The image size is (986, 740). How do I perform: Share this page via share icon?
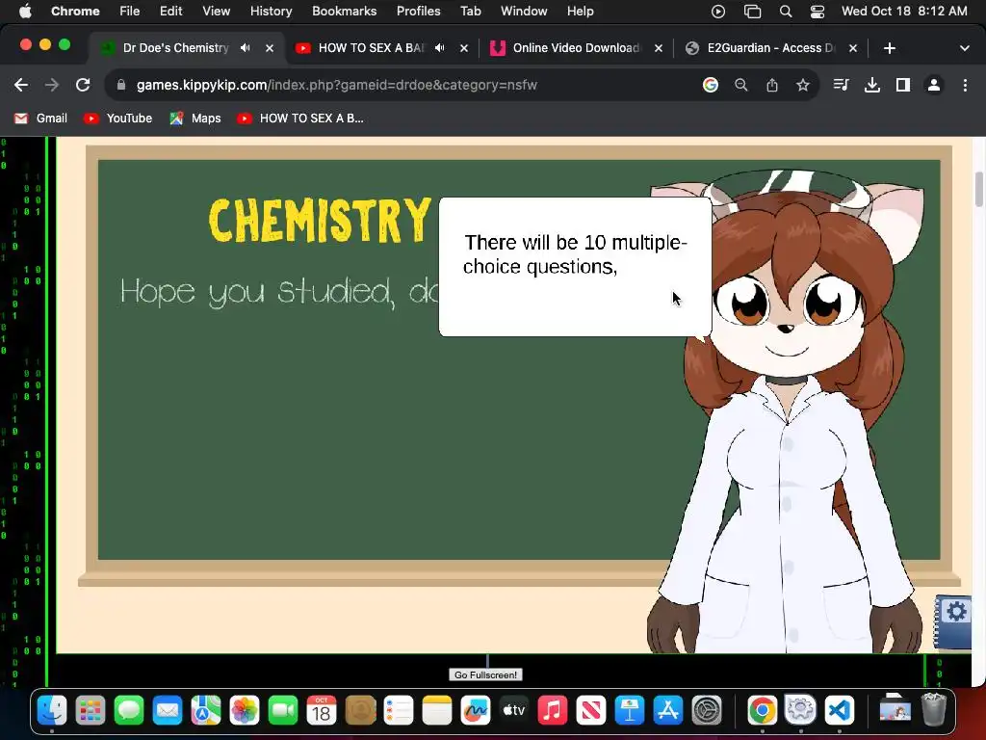(772, 85)
